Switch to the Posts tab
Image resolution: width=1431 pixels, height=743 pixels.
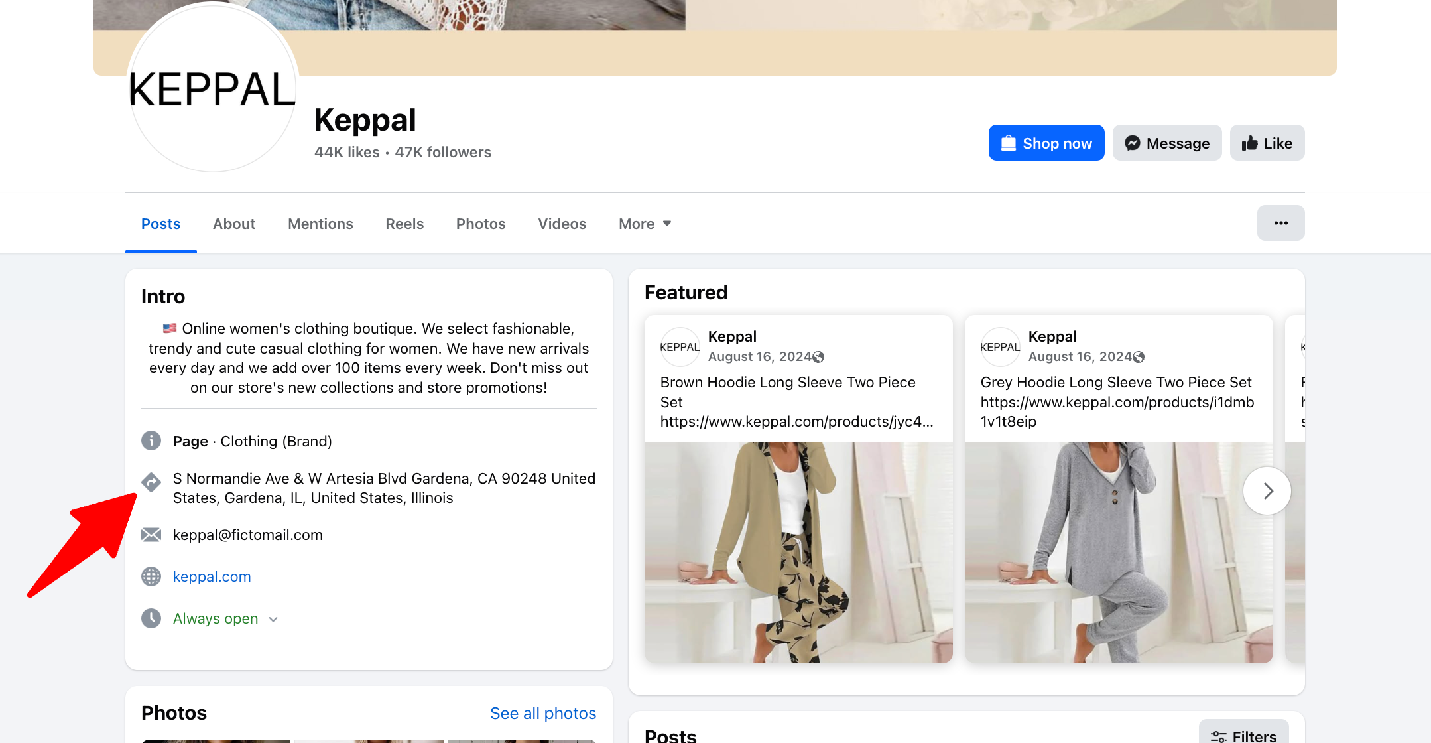coord(160,224)
